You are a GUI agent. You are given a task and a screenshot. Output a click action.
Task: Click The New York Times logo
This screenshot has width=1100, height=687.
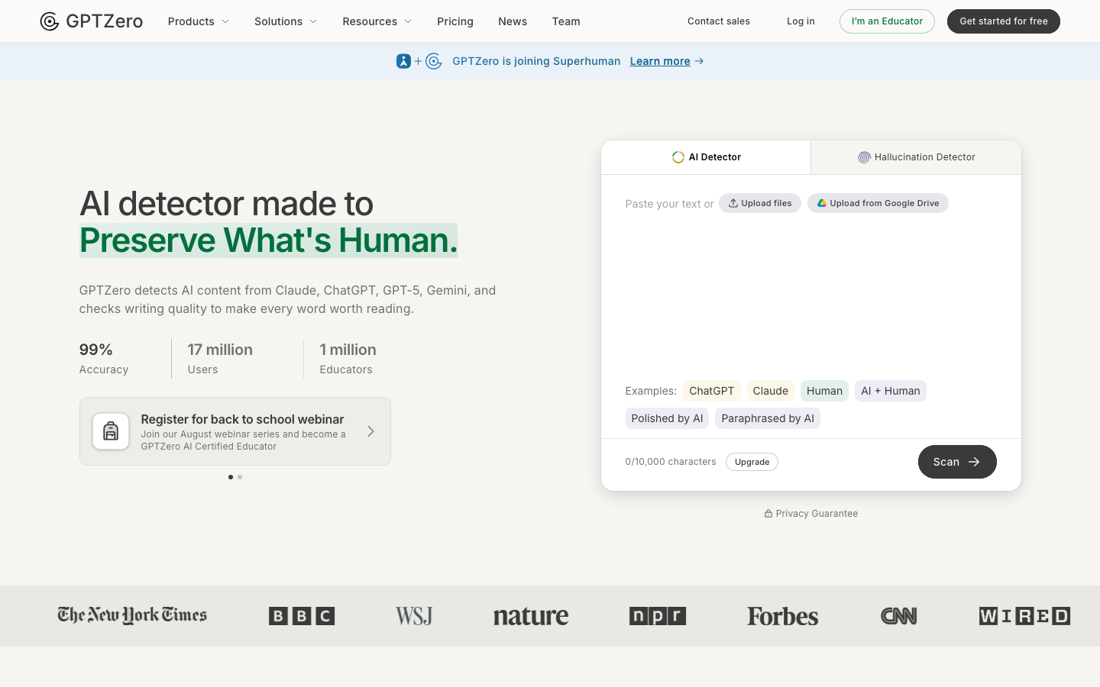coord(132,615)
